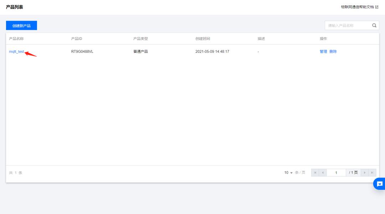The width and height of the screenshot is (385, 214).
Task: Click the 产品列表 page title
Action: click(15, 7)
